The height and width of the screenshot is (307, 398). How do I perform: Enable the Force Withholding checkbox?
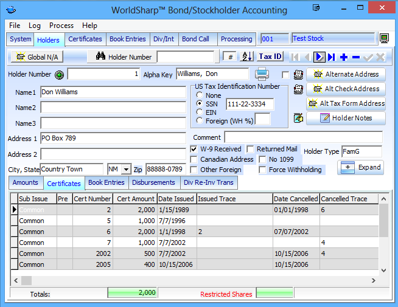[x=262, y=170]
